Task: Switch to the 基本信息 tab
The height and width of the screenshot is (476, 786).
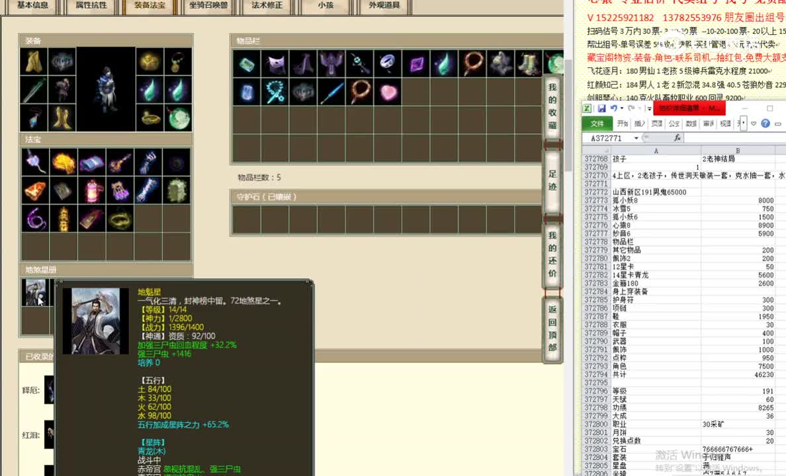Action: [x=32, y=5]
